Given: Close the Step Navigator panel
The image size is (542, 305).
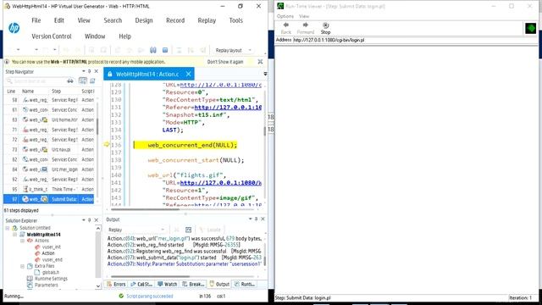Looking at the screenshot, I should [x=96, y=71].
